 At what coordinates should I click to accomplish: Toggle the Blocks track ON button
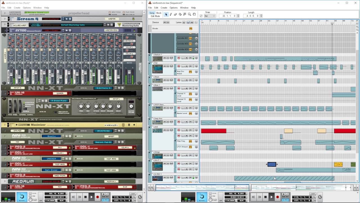190,28
